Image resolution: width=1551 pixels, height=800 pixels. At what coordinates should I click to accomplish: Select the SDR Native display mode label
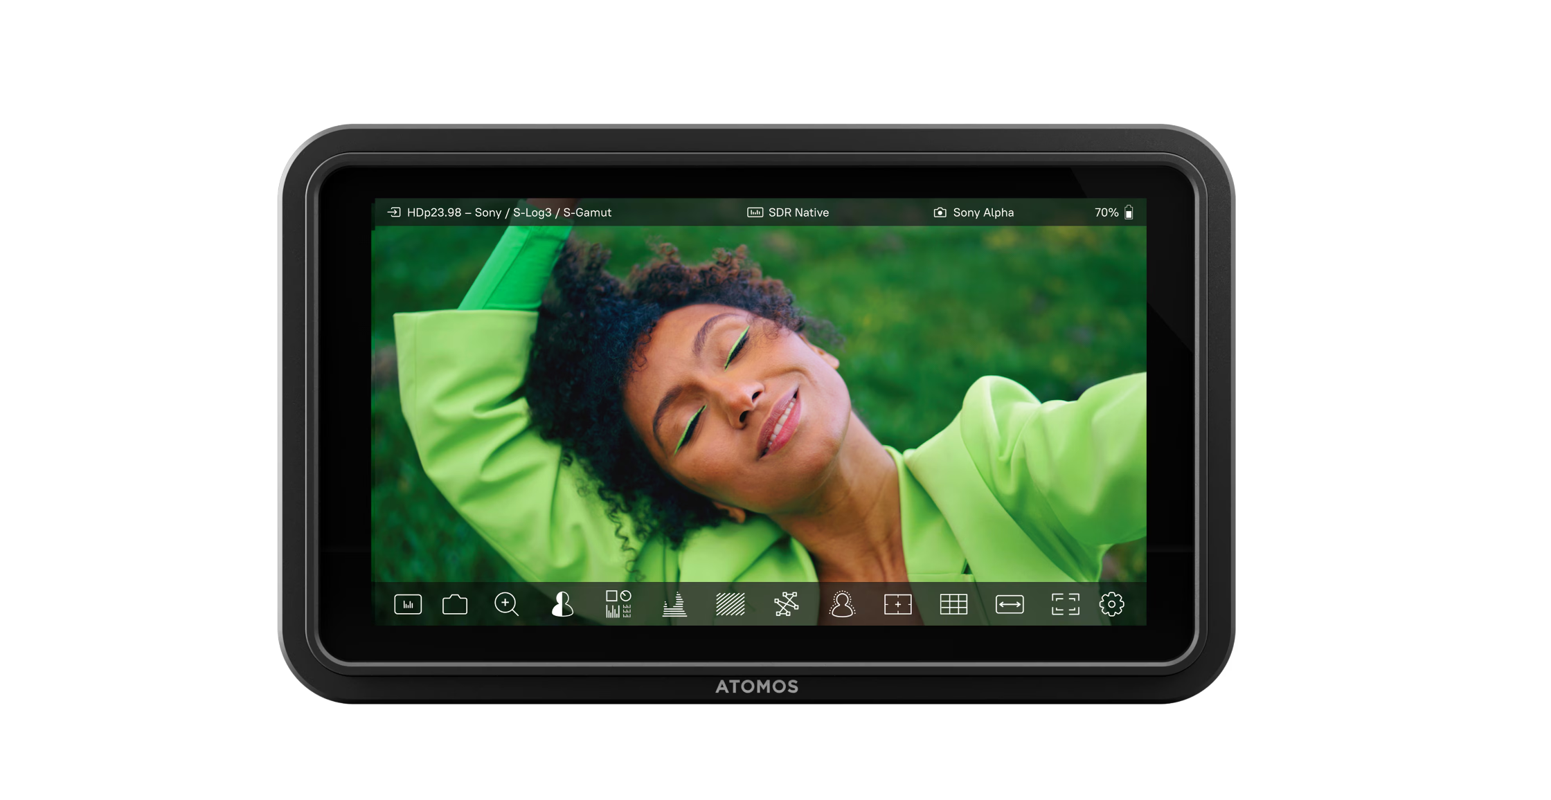798,212
